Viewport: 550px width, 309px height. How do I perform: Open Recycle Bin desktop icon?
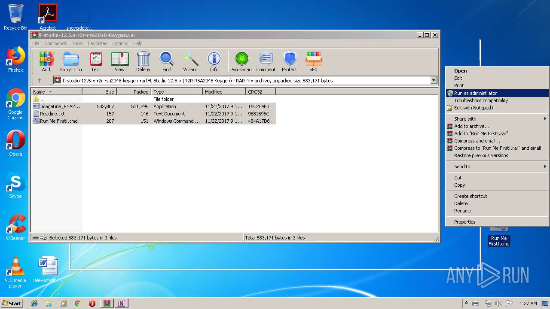pyautogui.click(x=15, y=17)
